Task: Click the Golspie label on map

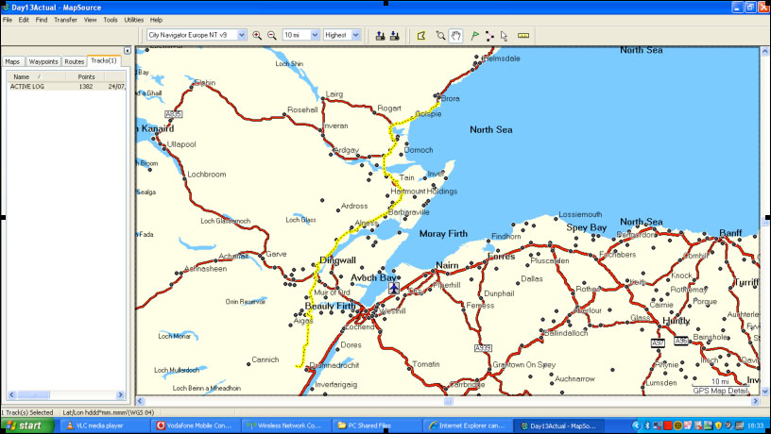Action: tap(428, 114)
